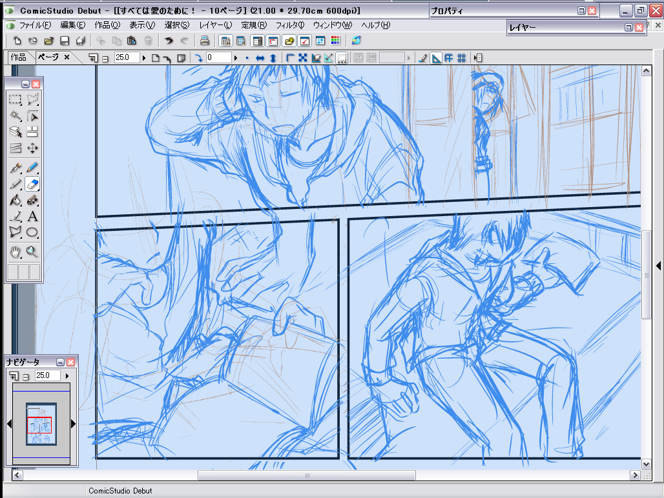The width and height of the screenshot is (664, 498).
Task: Select the magnifier zoom tool
Action: click(32, 252)
